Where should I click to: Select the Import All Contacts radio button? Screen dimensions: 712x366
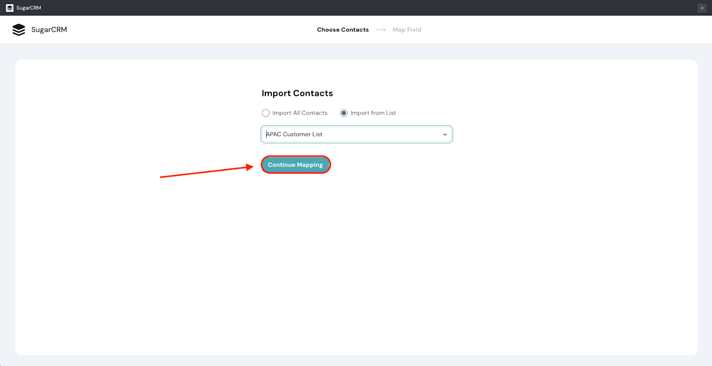266,113
